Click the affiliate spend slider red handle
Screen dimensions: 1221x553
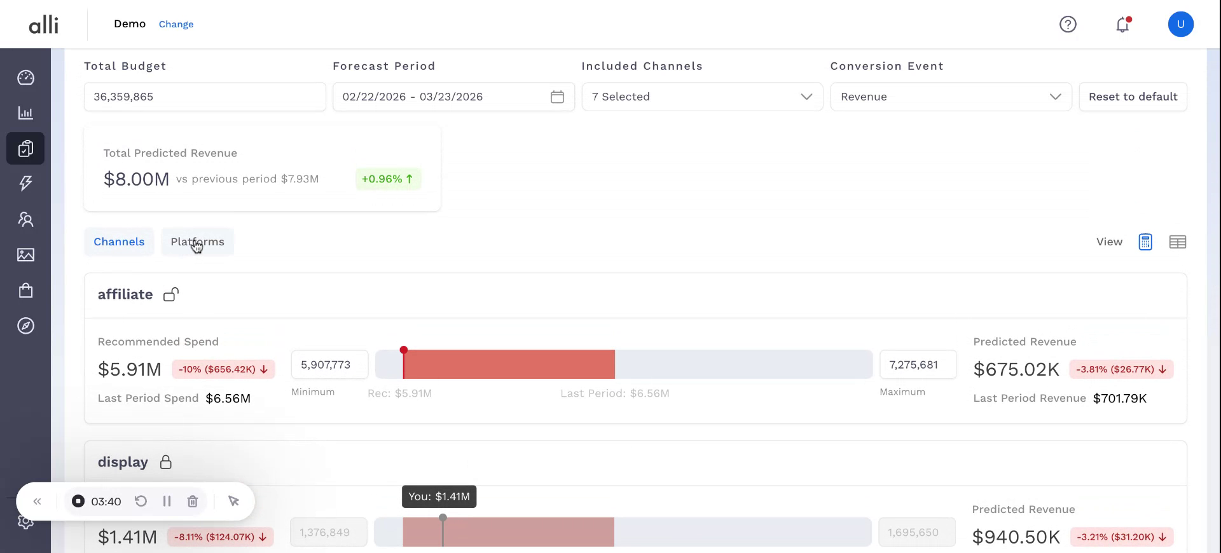[x=404, y=351]
